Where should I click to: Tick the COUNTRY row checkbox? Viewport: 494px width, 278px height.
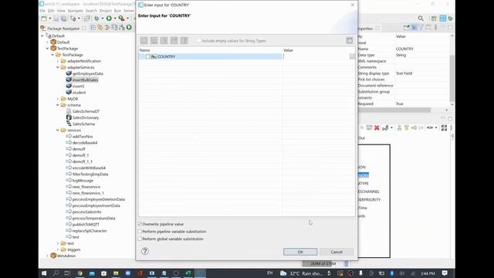click(x=147, y=56)
